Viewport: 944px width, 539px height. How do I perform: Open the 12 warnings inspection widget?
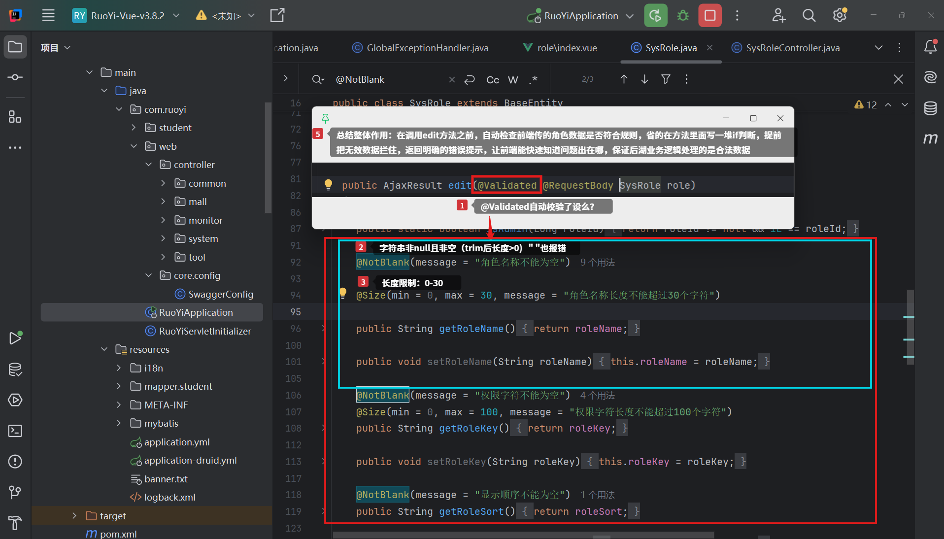click(x=866, y=105)
